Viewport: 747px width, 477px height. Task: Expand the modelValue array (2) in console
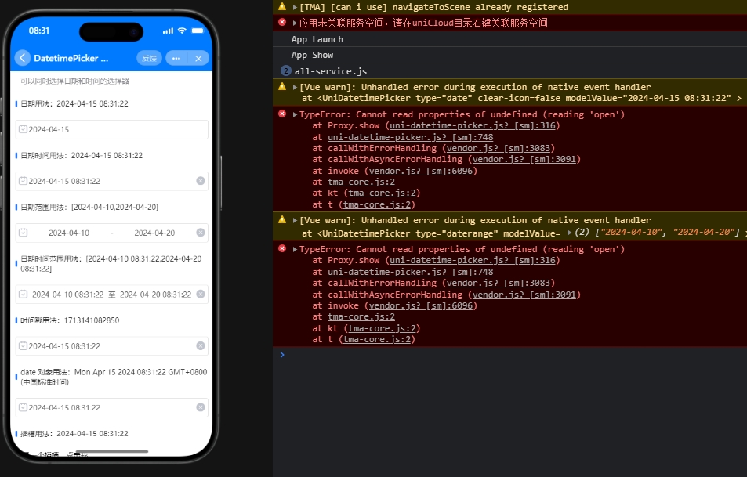pyautogui.click(x=569, y=233)
